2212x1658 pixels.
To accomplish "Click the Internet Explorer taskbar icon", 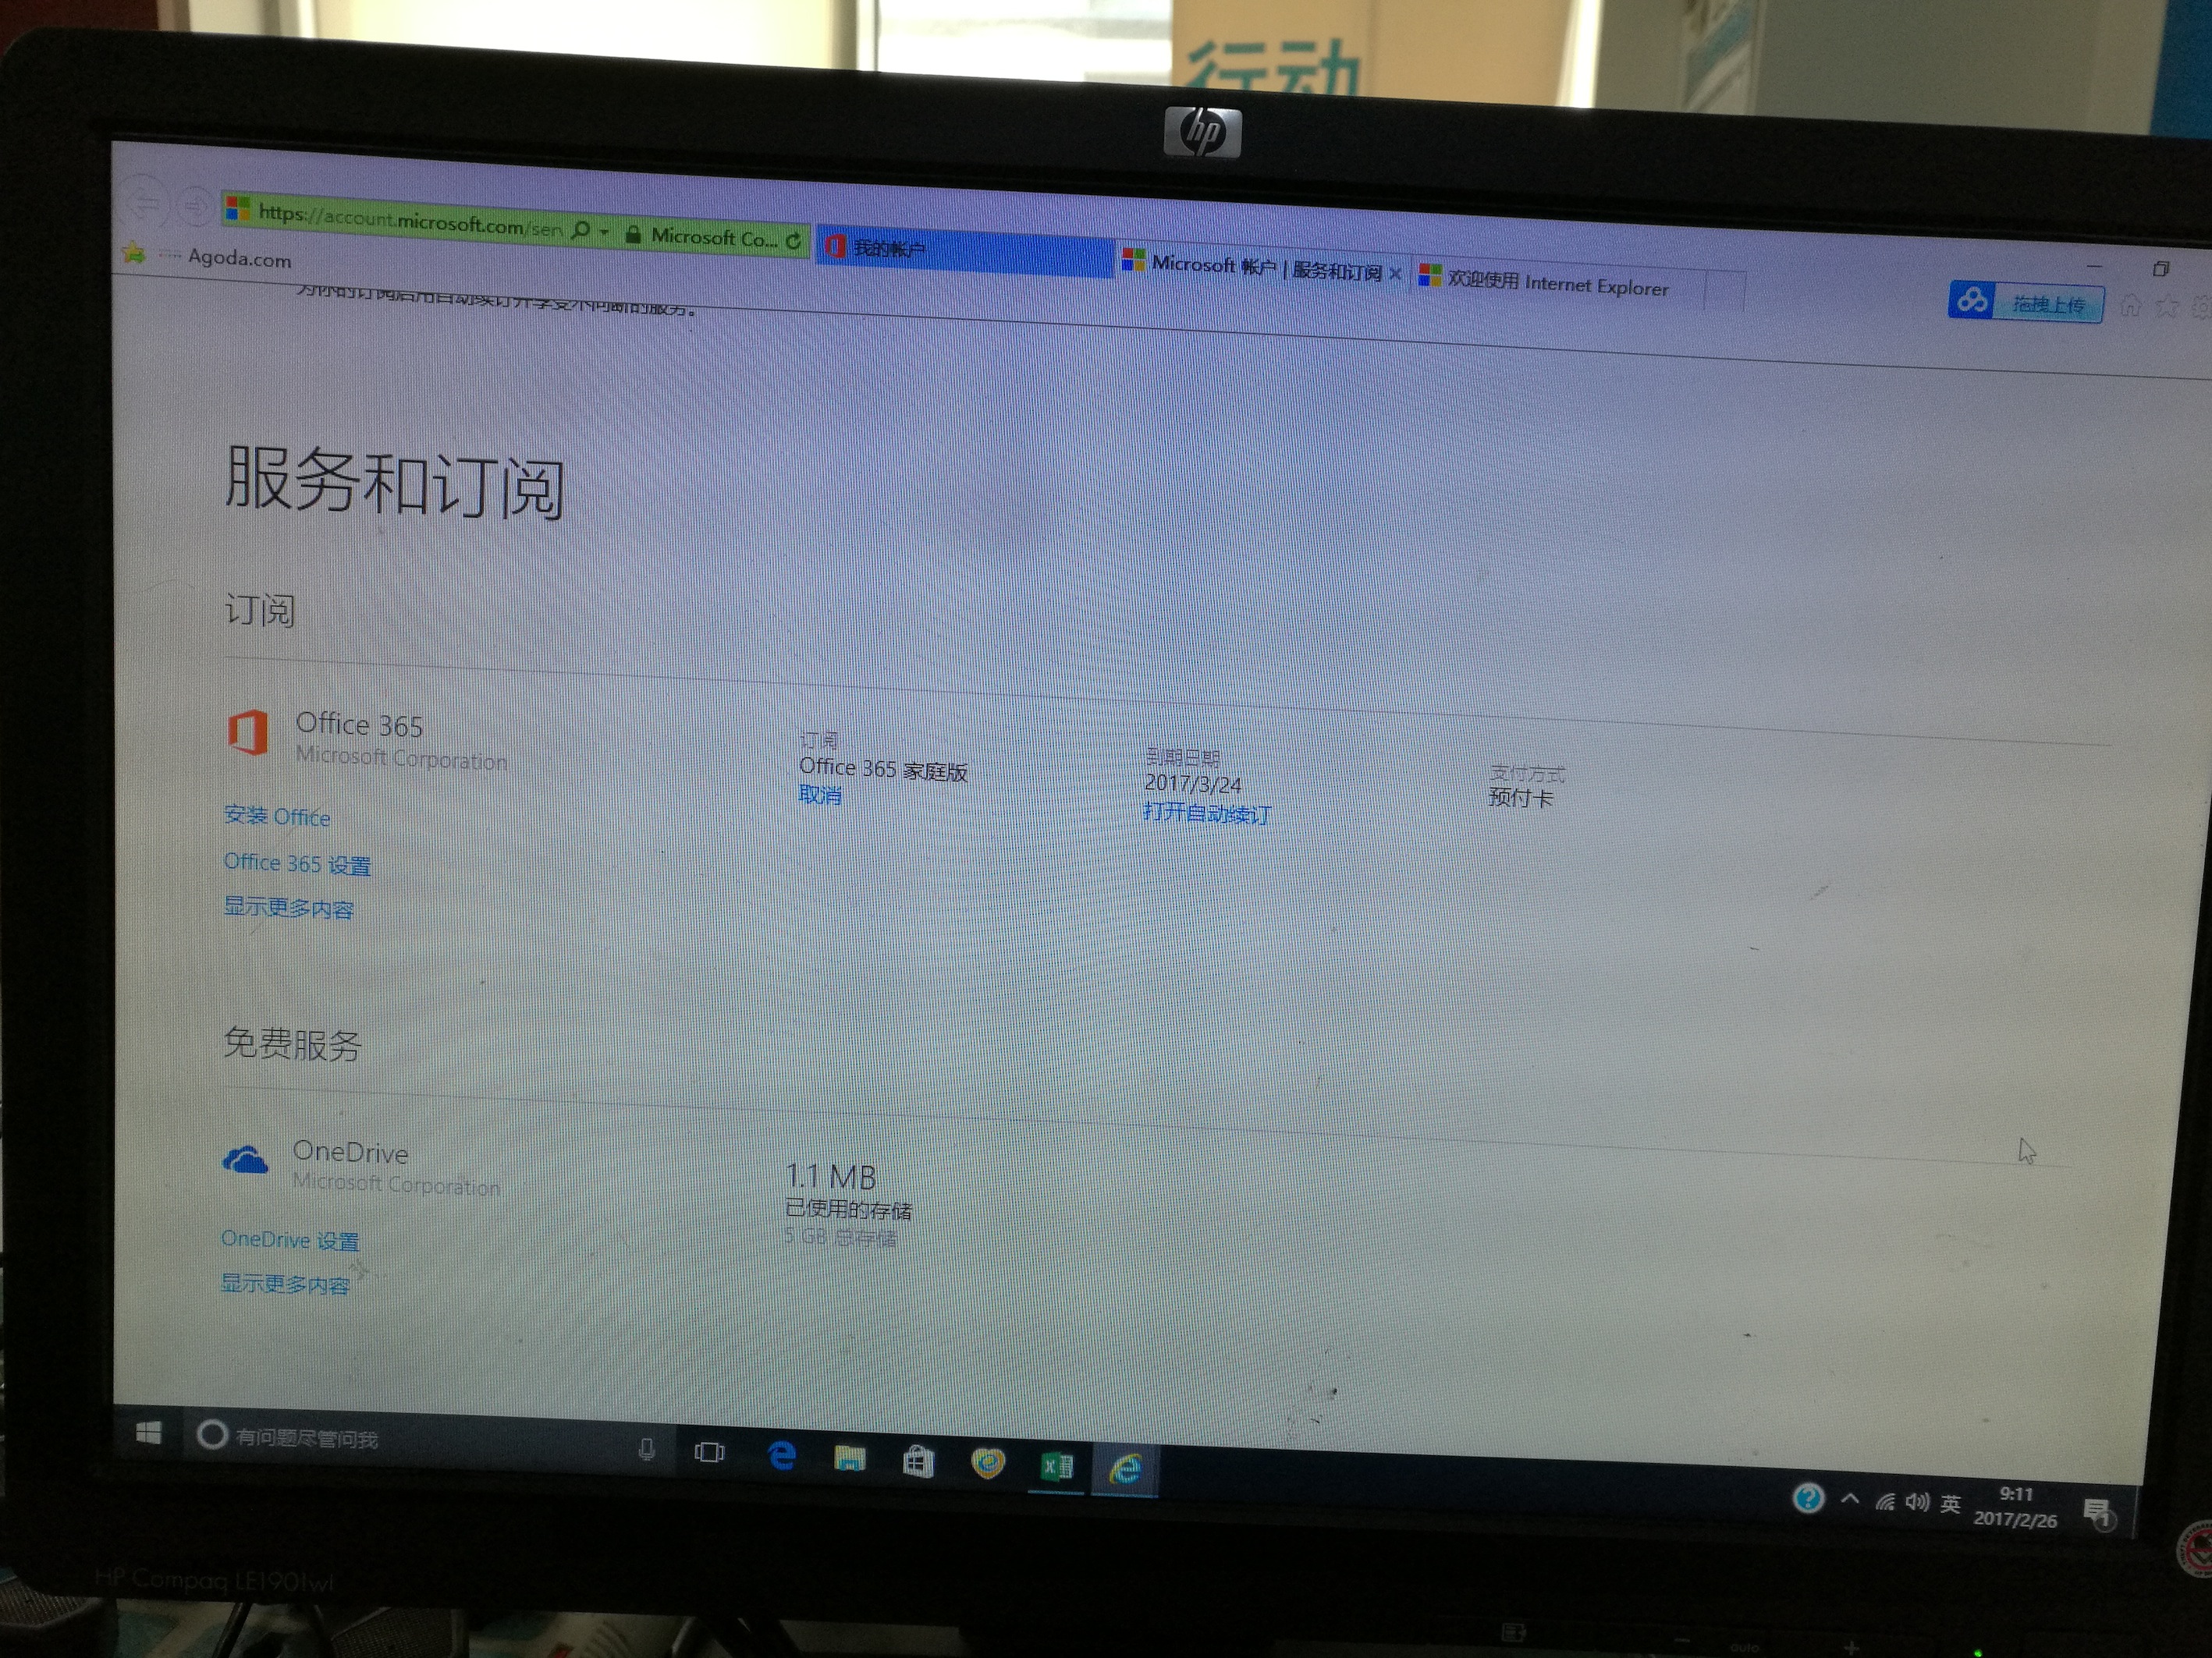I will coord(1125,1469).
